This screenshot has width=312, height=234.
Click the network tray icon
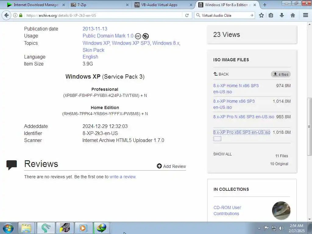[274, 228]
